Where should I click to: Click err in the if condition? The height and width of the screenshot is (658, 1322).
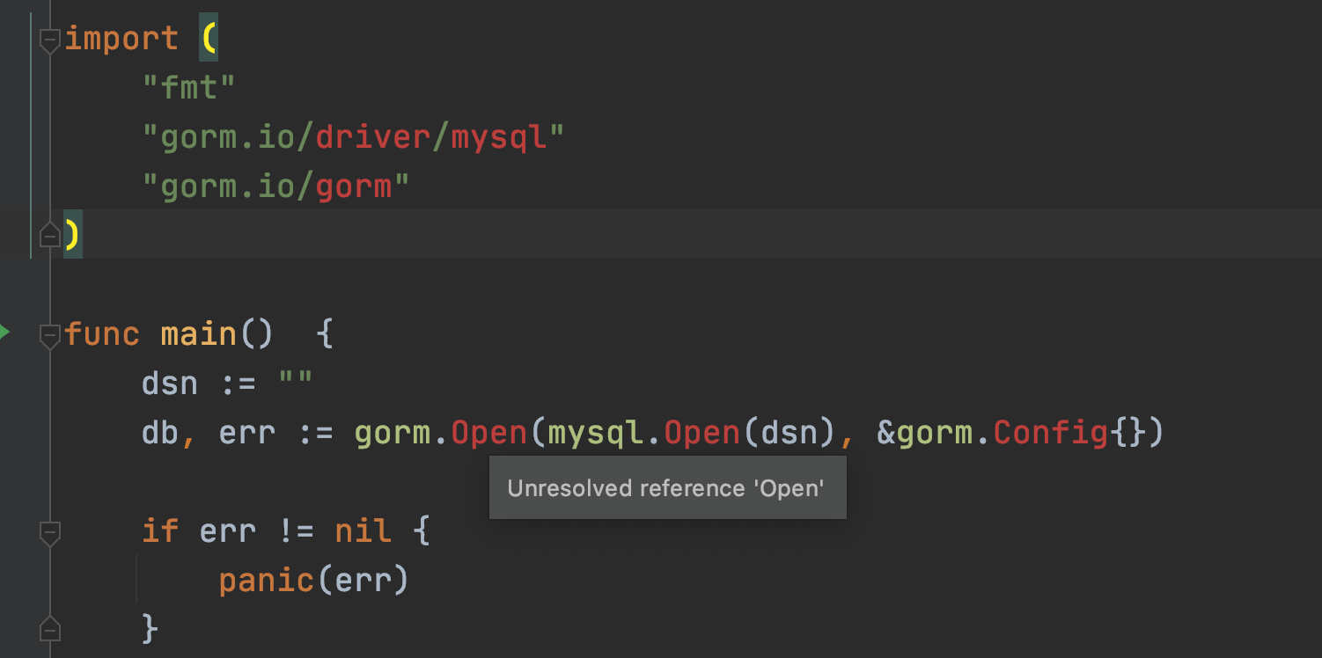point(228,531)
